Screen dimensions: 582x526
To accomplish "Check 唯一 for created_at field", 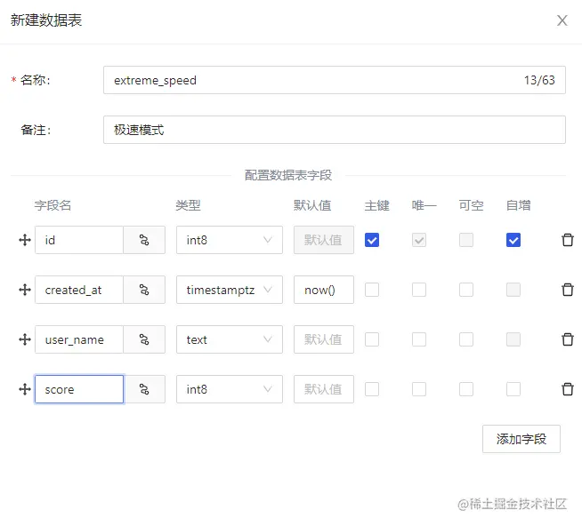I will (x=418, y=290).
